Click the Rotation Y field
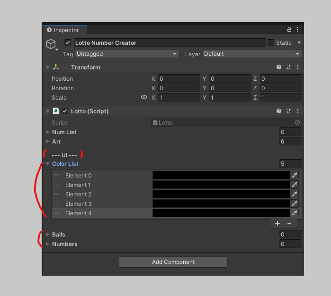This screenshot has height=296, width=331. tap(230, 88)
